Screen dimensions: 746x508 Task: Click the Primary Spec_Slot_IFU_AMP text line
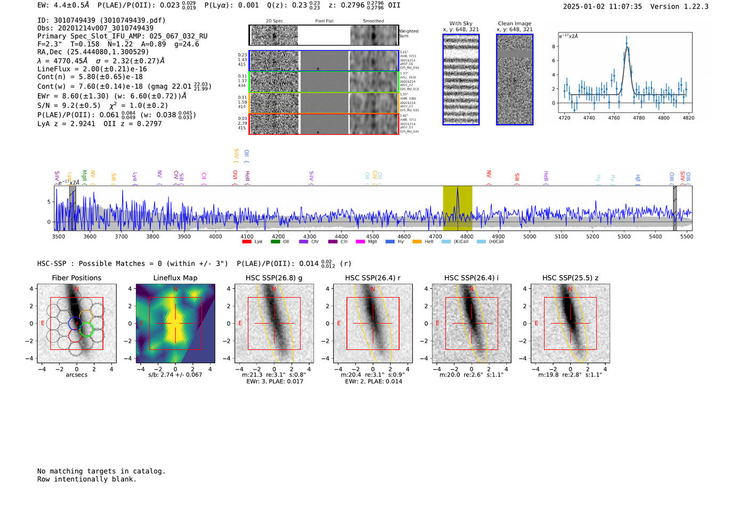[x=123, y=36]
